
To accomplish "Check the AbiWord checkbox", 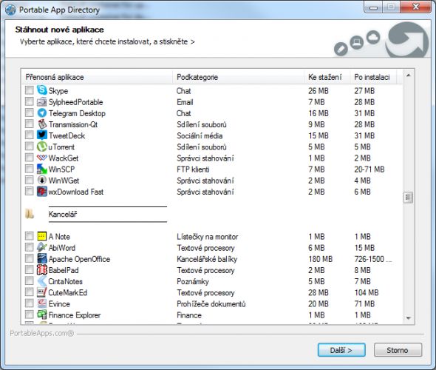I will (30, 247).
